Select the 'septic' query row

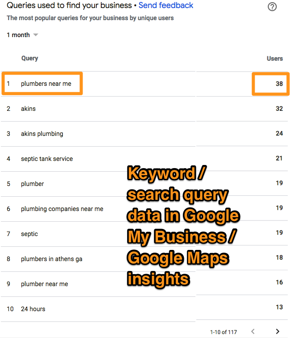point(29,234)
